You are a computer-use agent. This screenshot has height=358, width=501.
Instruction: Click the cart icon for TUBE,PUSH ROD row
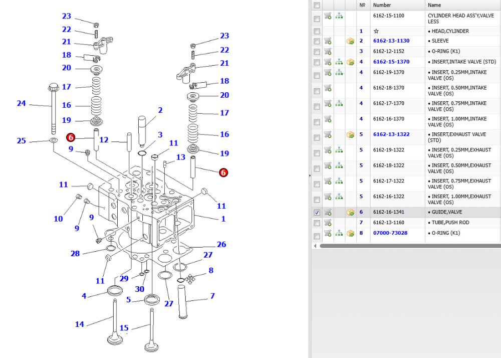pos(328,223)
